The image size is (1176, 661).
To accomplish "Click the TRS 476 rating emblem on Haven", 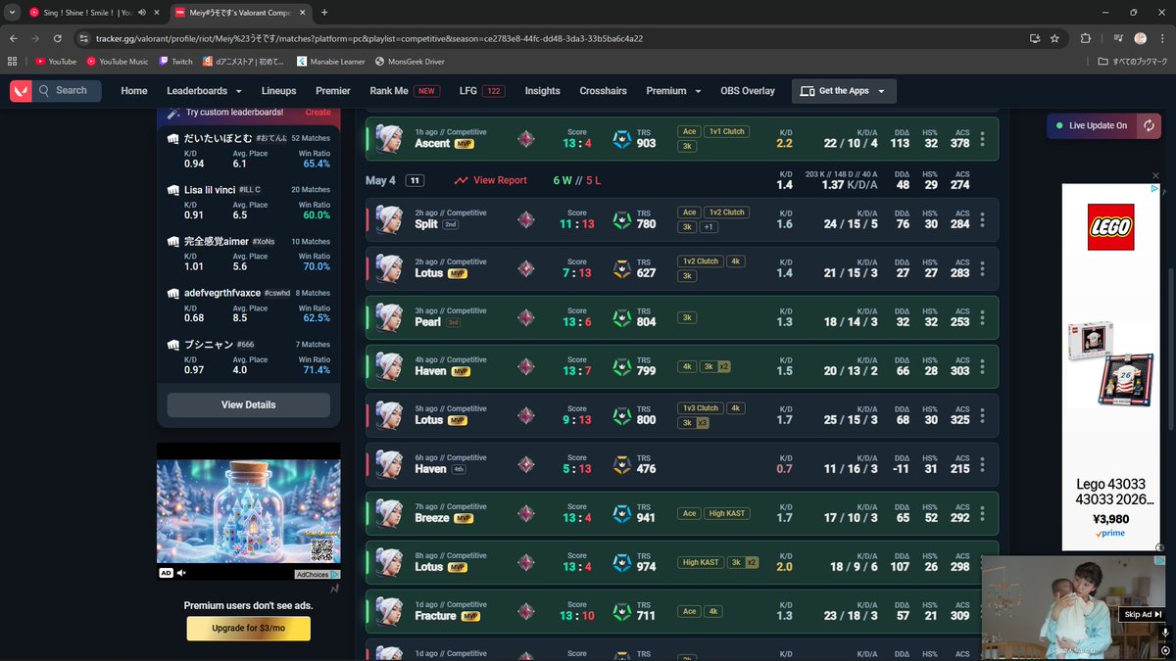I will pyautogui.click(x=622, y=465).
